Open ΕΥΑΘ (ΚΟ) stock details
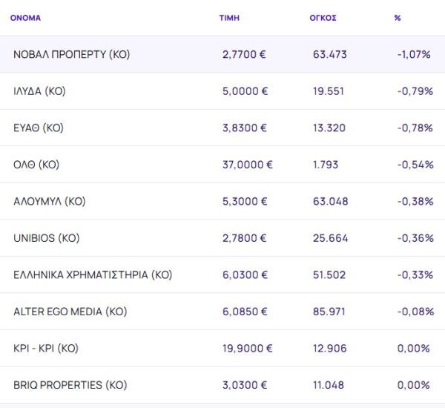445x408 pixels. pyautogui.click(x=39, y=128)
